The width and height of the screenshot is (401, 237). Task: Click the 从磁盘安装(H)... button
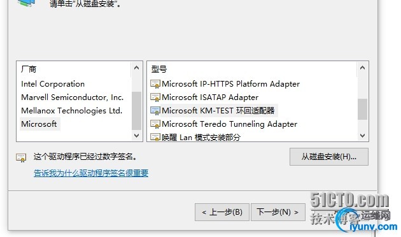(x=329, y=157)
